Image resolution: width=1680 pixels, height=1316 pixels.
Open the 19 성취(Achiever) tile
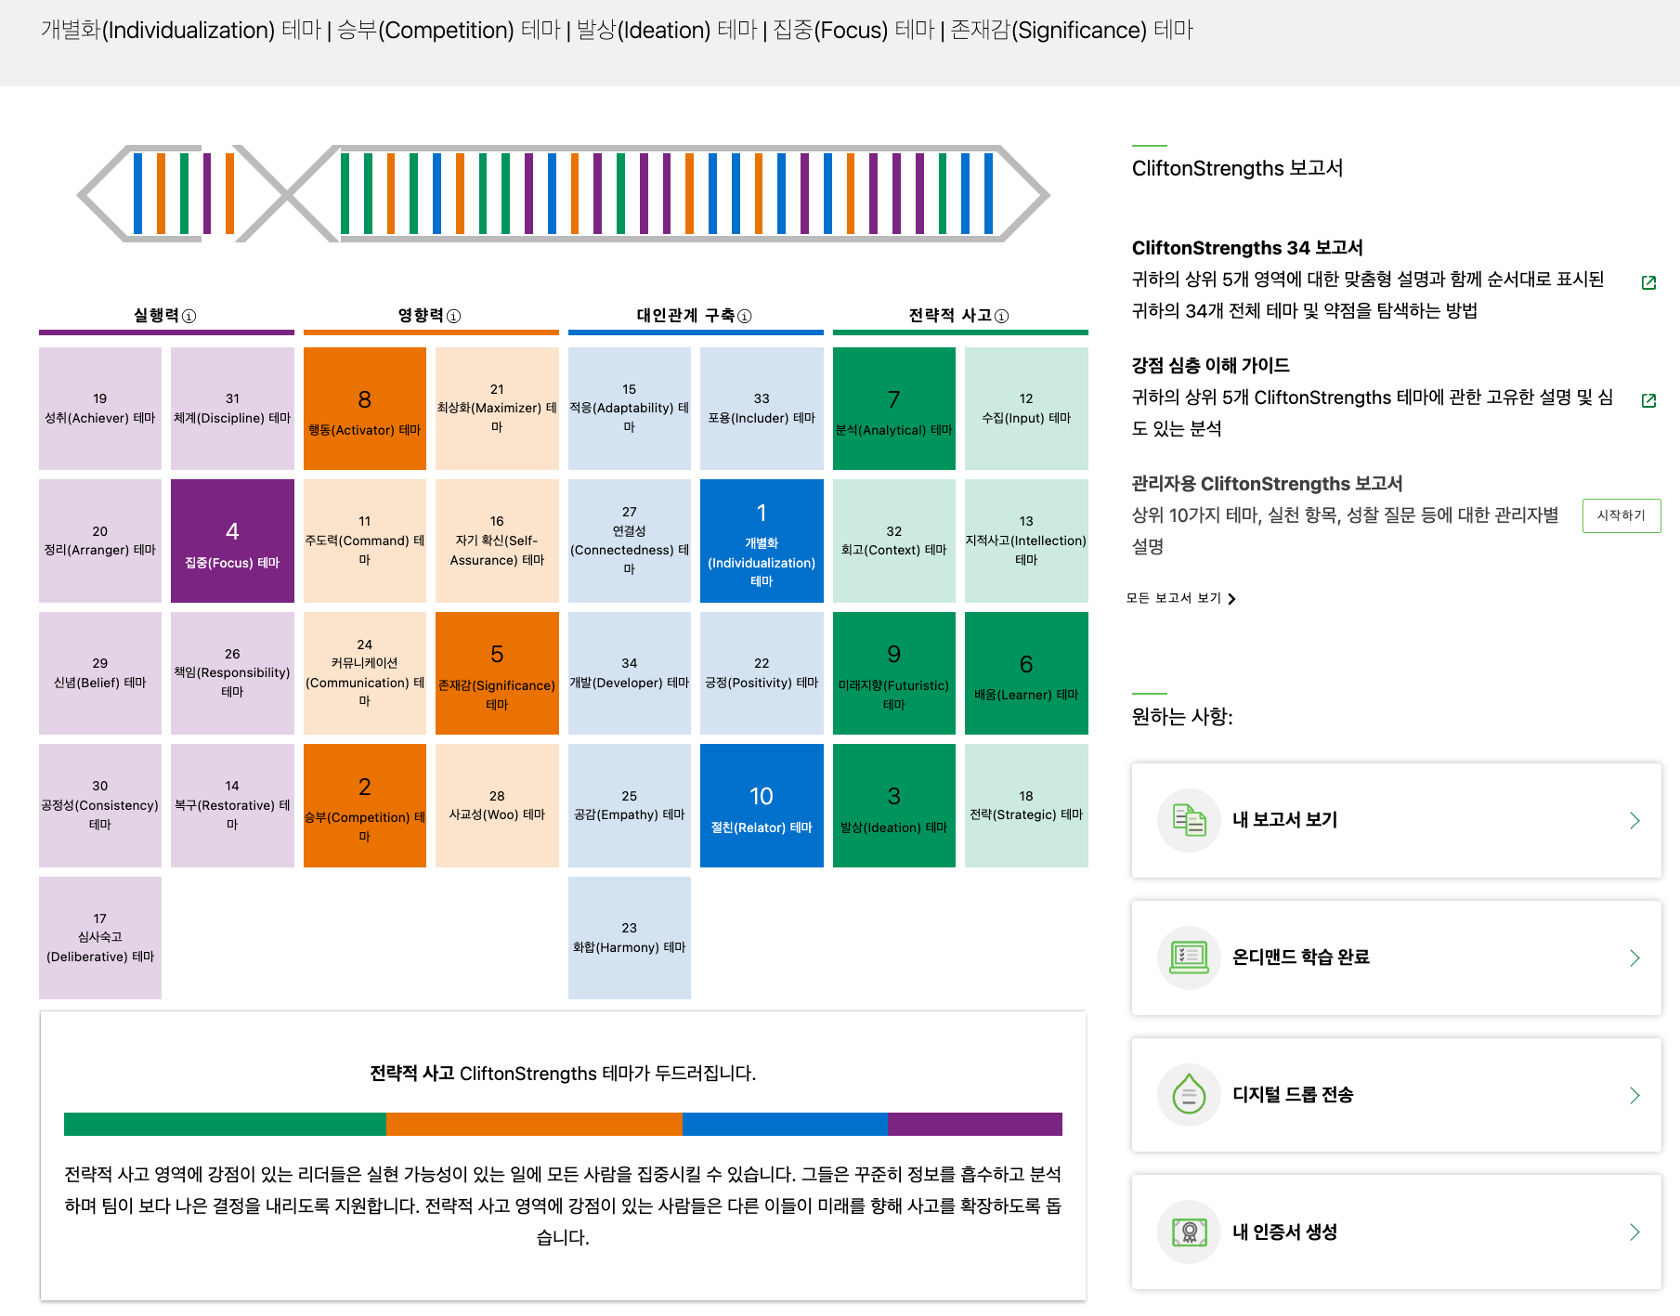tap(100, 409)
